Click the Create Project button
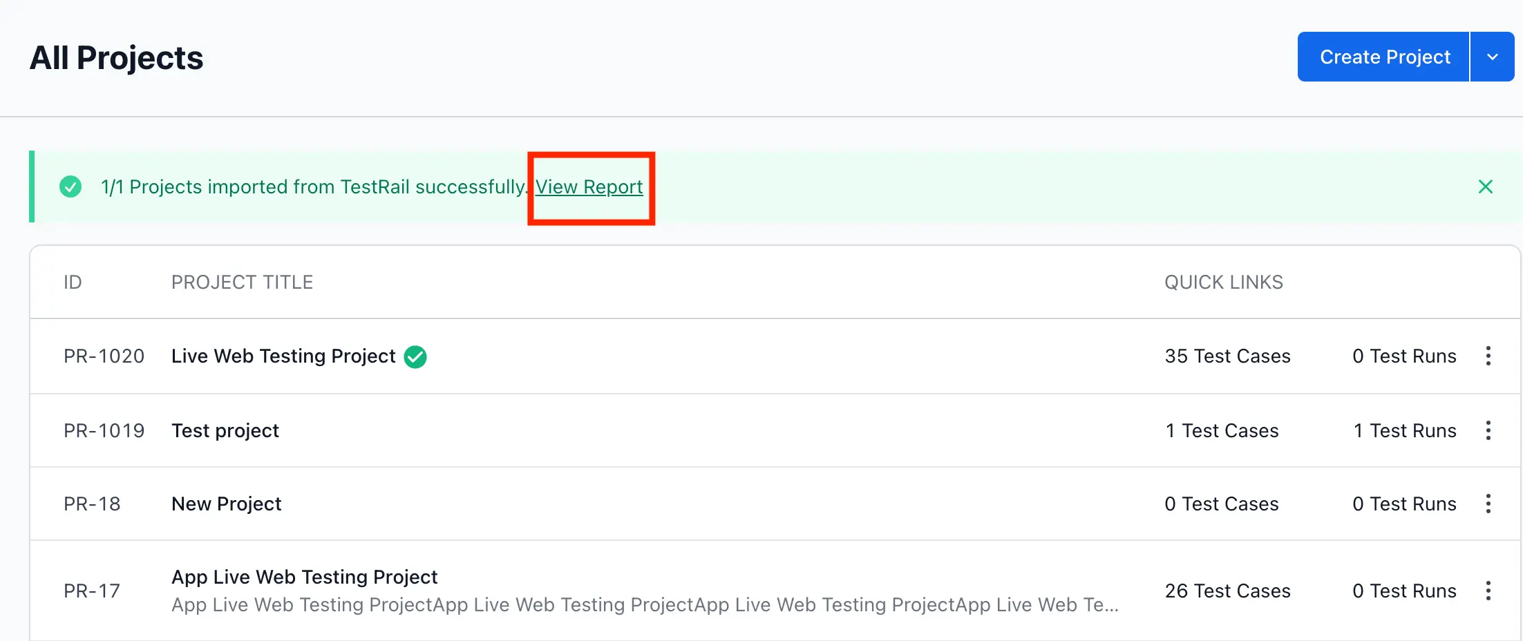1523x641 pixels. tap(1384, 57)
